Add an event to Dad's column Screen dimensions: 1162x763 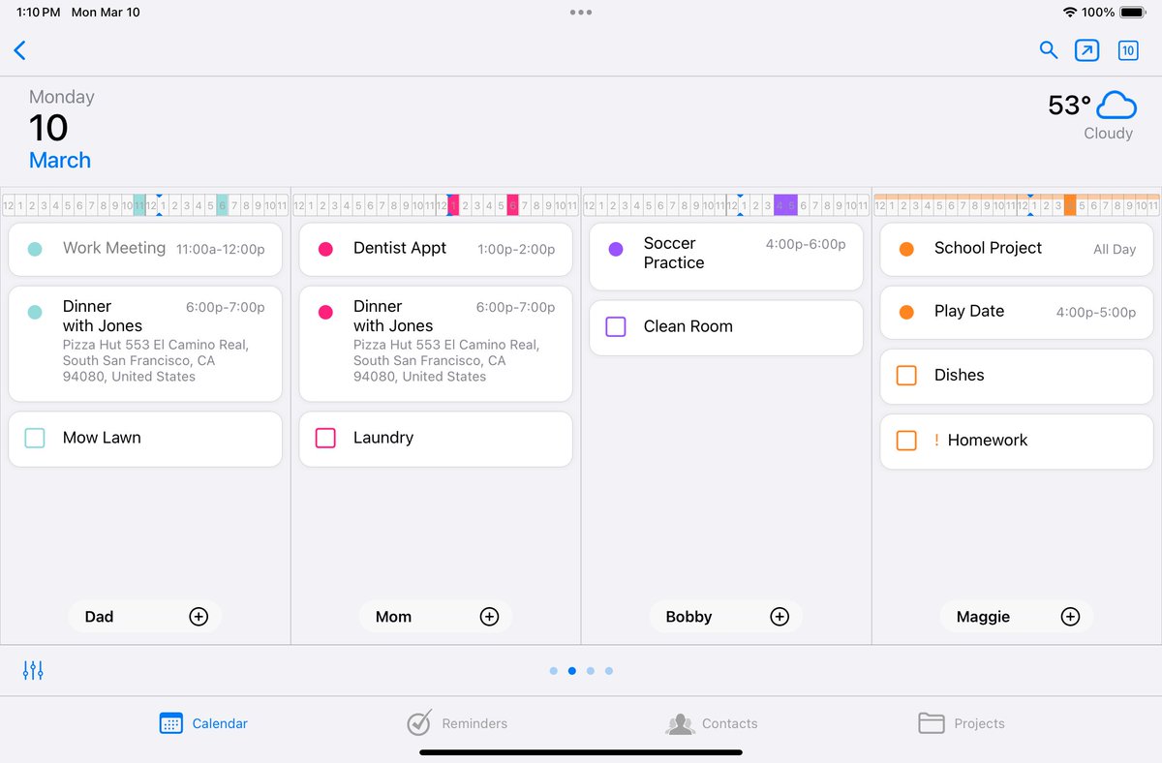199,616
